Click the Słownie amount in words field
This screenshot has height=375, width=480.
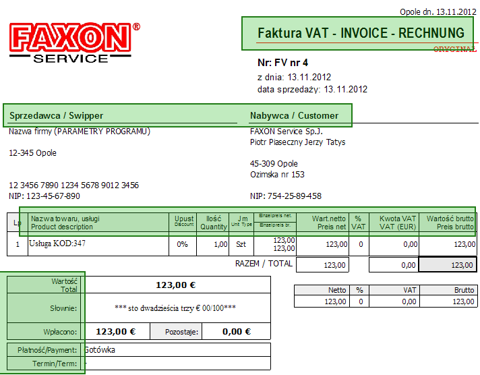point(176,308)
